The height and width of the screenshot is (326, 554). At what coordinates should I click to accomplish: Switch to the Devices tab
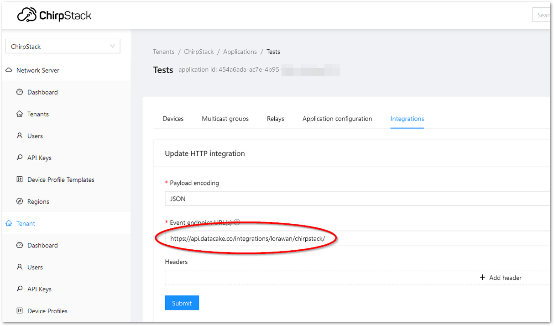click(173, 119)
